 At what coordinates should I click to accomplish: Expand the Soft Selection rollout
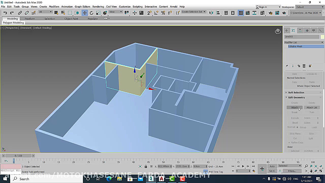(x=296, y=93)
